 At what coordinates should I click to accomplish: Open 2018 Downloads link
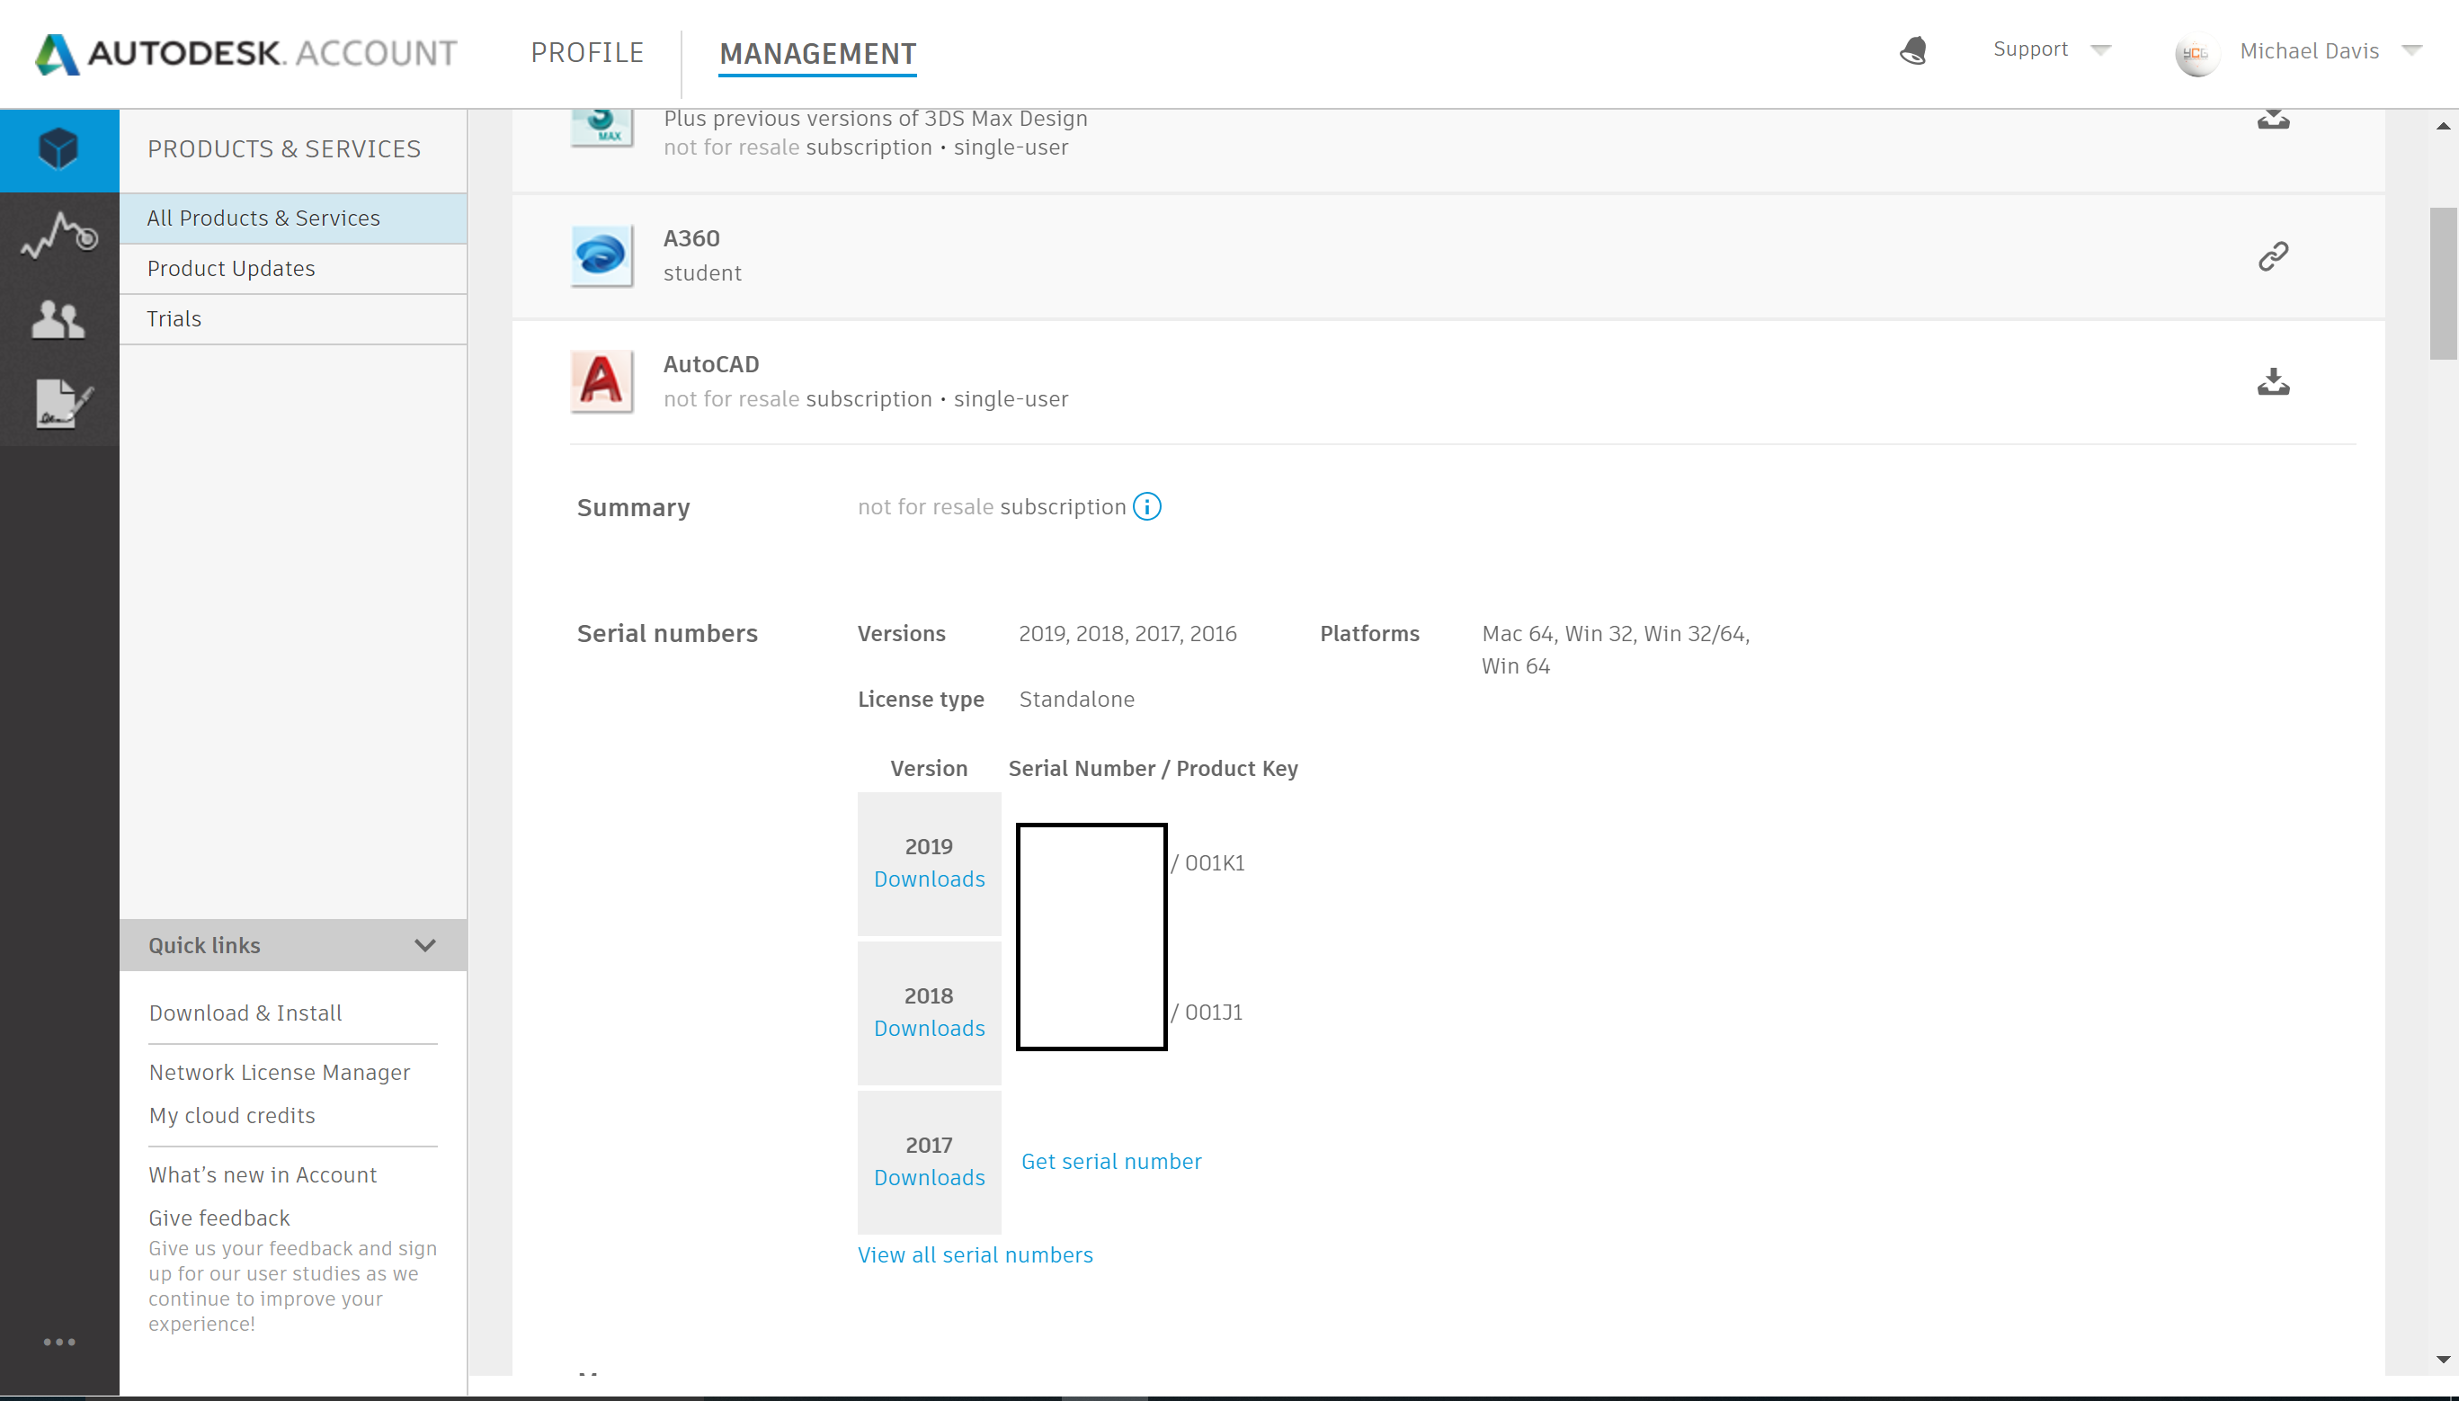[930, 1028]
